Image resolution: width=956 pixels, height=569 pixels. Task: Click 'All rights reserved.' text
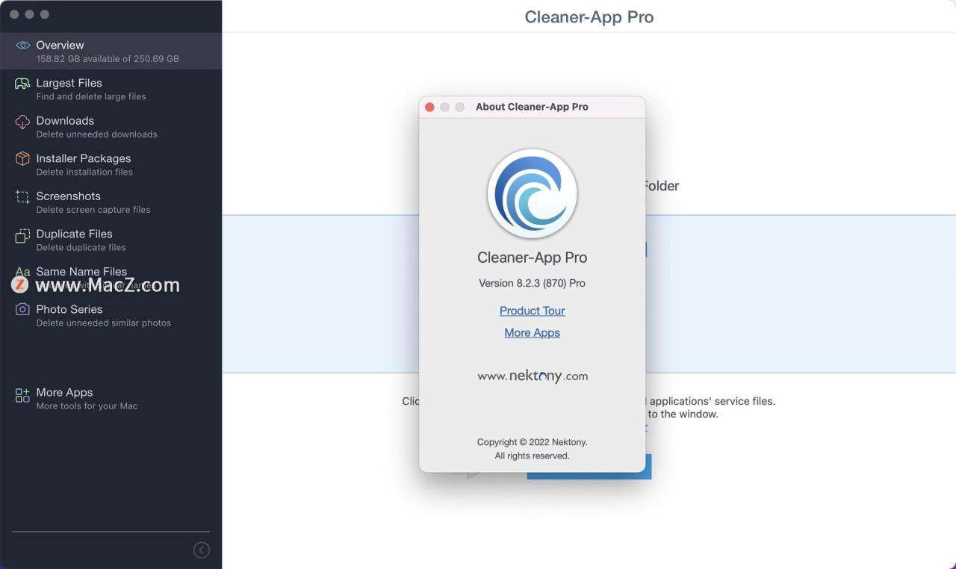[x=533, y=455]
